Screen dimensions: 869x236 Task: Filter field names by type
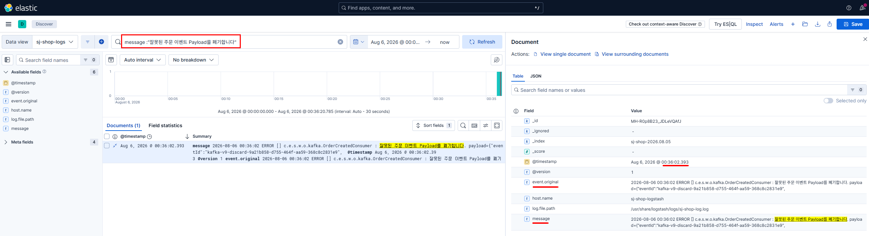90,60
